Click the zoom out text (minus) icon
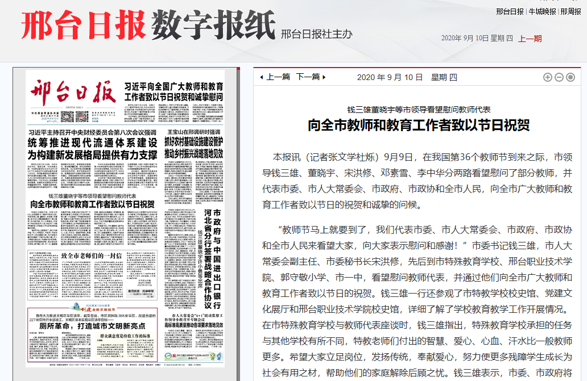The width and height of the screenshot is (587, 381). 559,77
